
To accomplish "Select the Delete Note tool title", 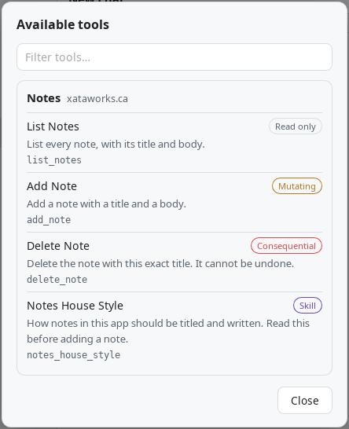I will tap(58, 246).
